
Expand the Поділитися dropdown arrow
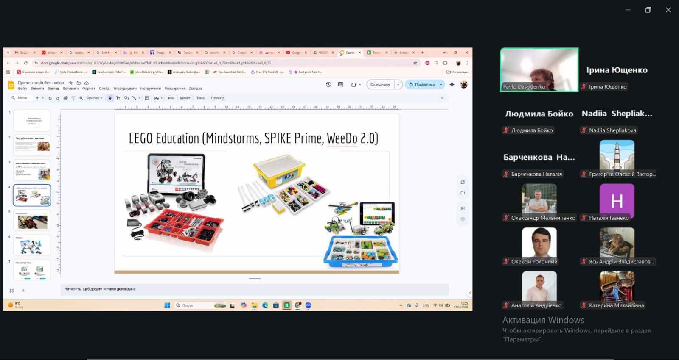[441, 85]
